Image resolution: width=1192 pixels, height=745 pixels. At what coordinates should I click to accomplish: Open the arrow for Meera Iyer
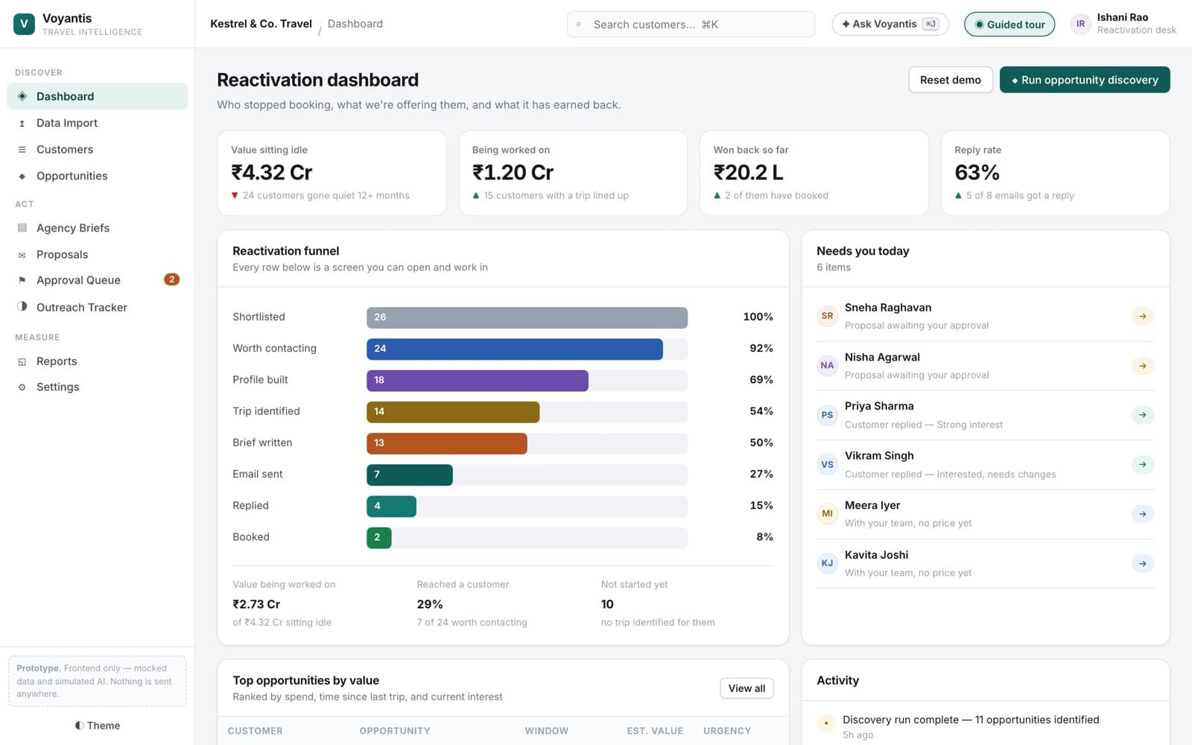1142,514
